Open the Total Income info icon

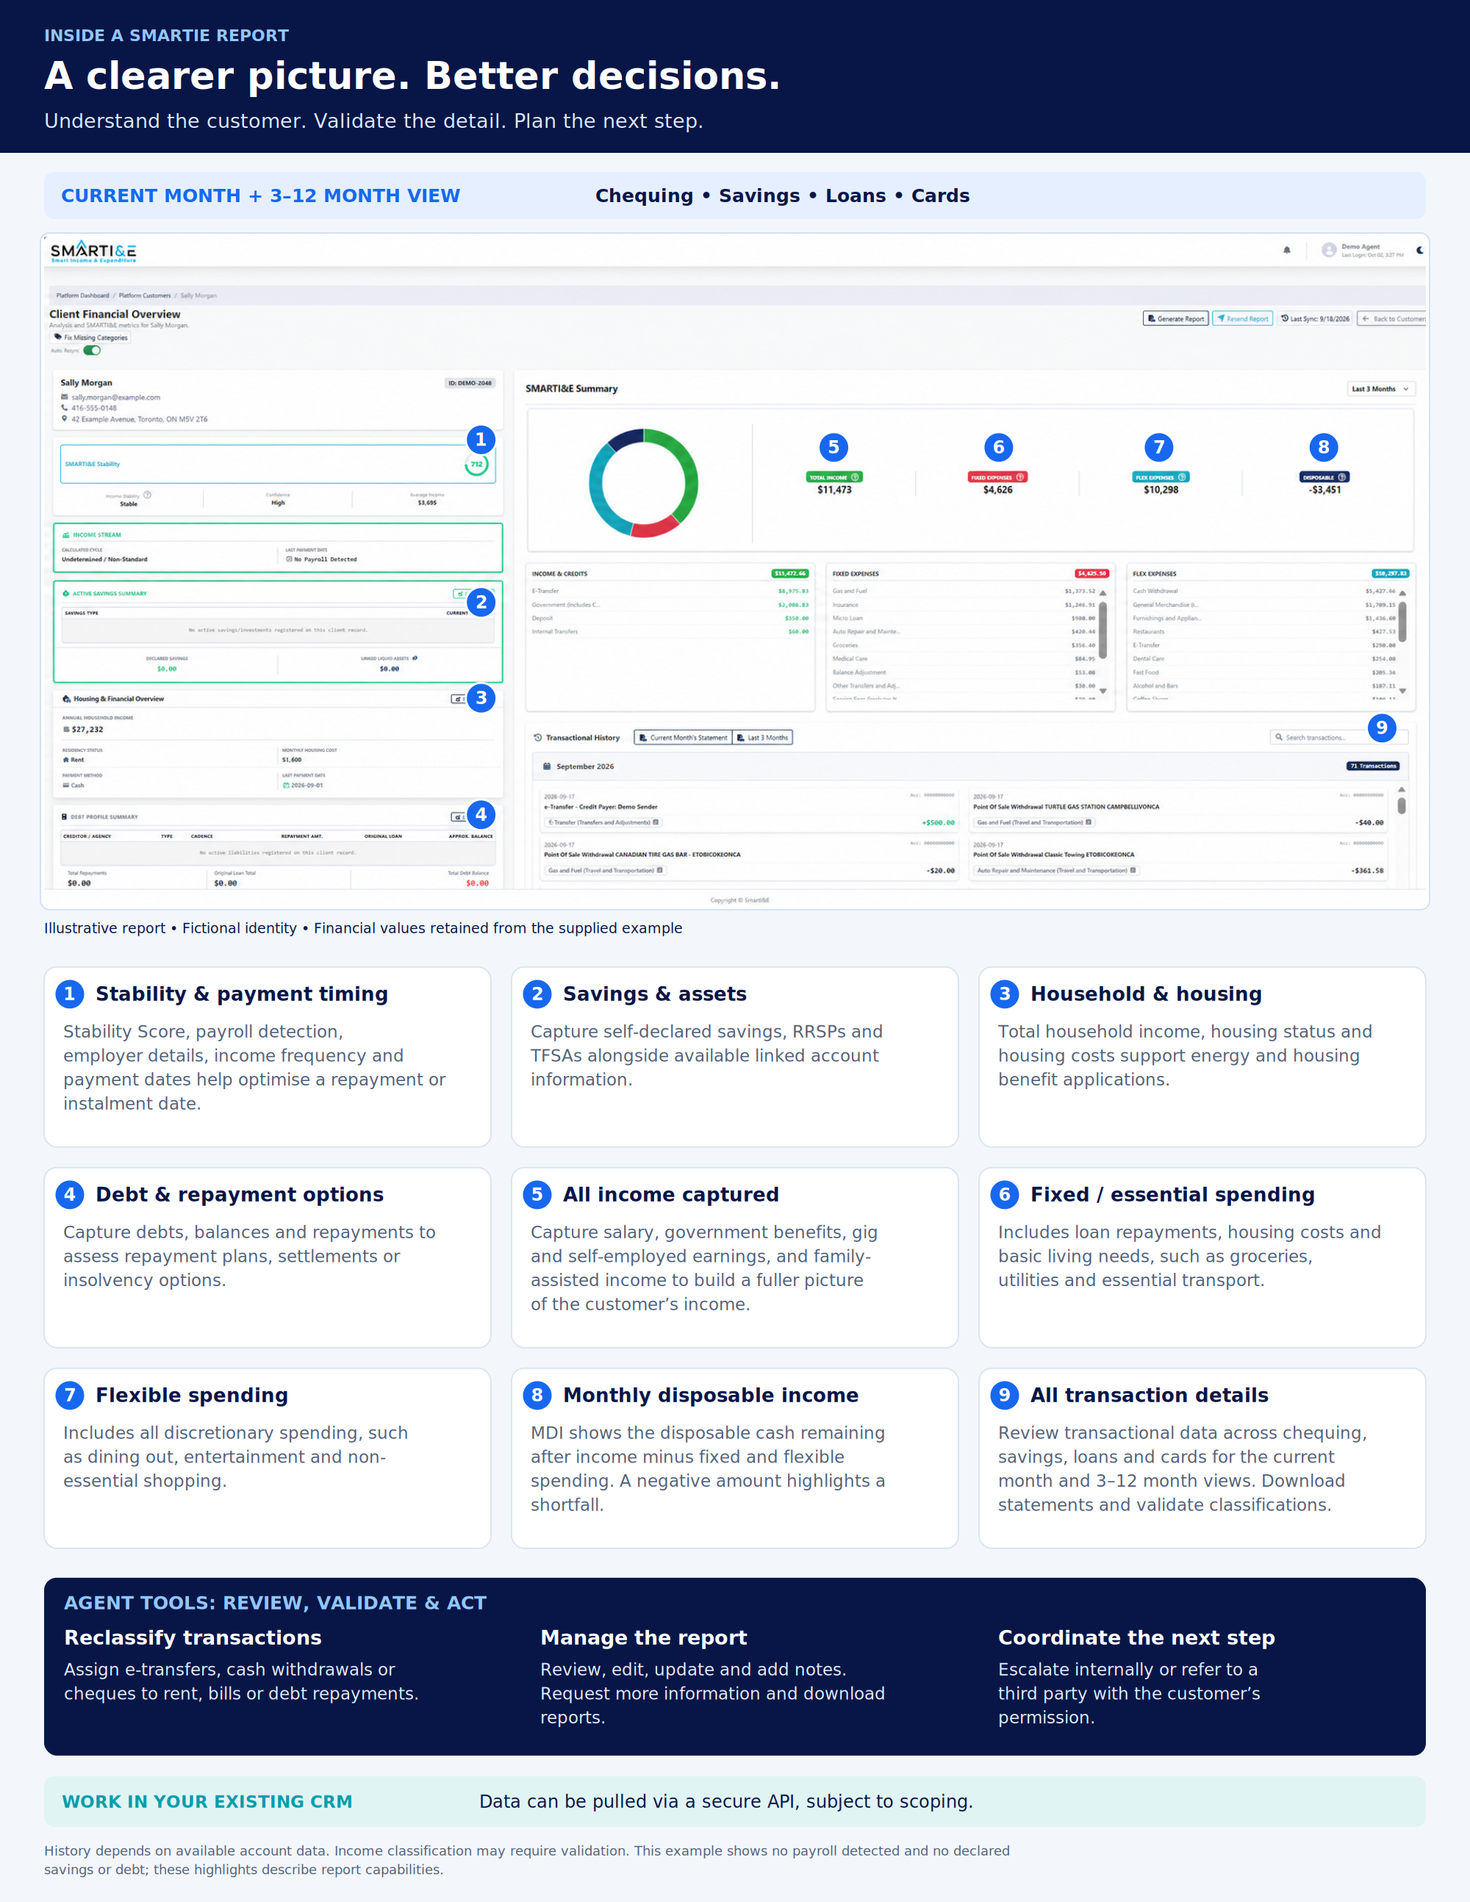pyautogui.click(x=856, y=477)
